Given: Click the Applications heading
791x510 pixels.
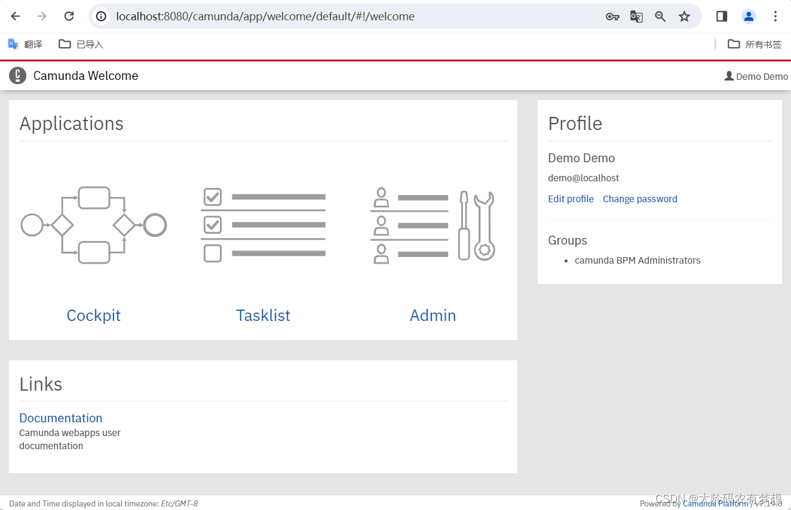Looking at the screenshot, I should pos(72,123).
